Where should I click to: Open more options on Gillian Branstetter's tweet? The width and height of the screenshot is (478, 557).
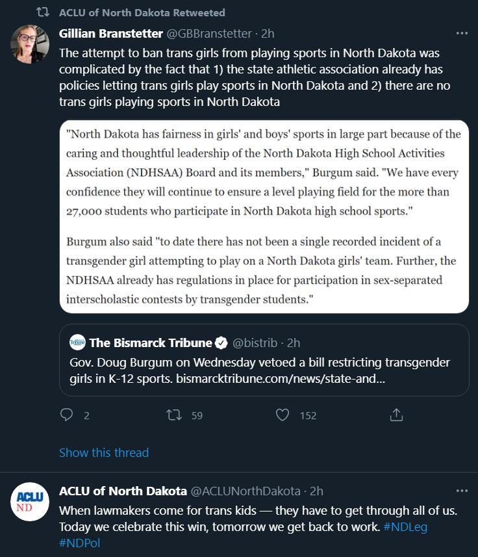(462, 33)
